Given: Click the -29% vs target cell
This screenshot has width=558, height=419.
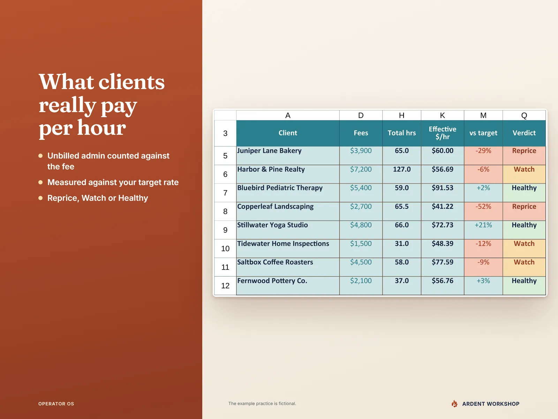Looking at the screenshot, I should coord(483,156).
